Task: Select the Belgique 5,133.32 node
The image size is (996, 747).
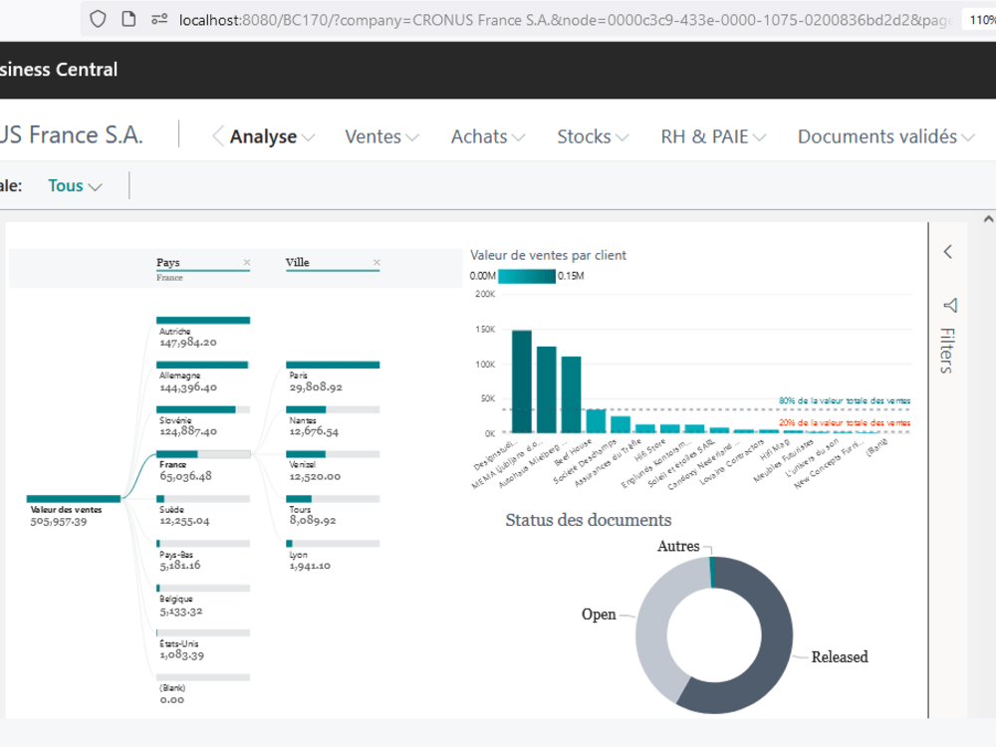Action: coord(203,601)
